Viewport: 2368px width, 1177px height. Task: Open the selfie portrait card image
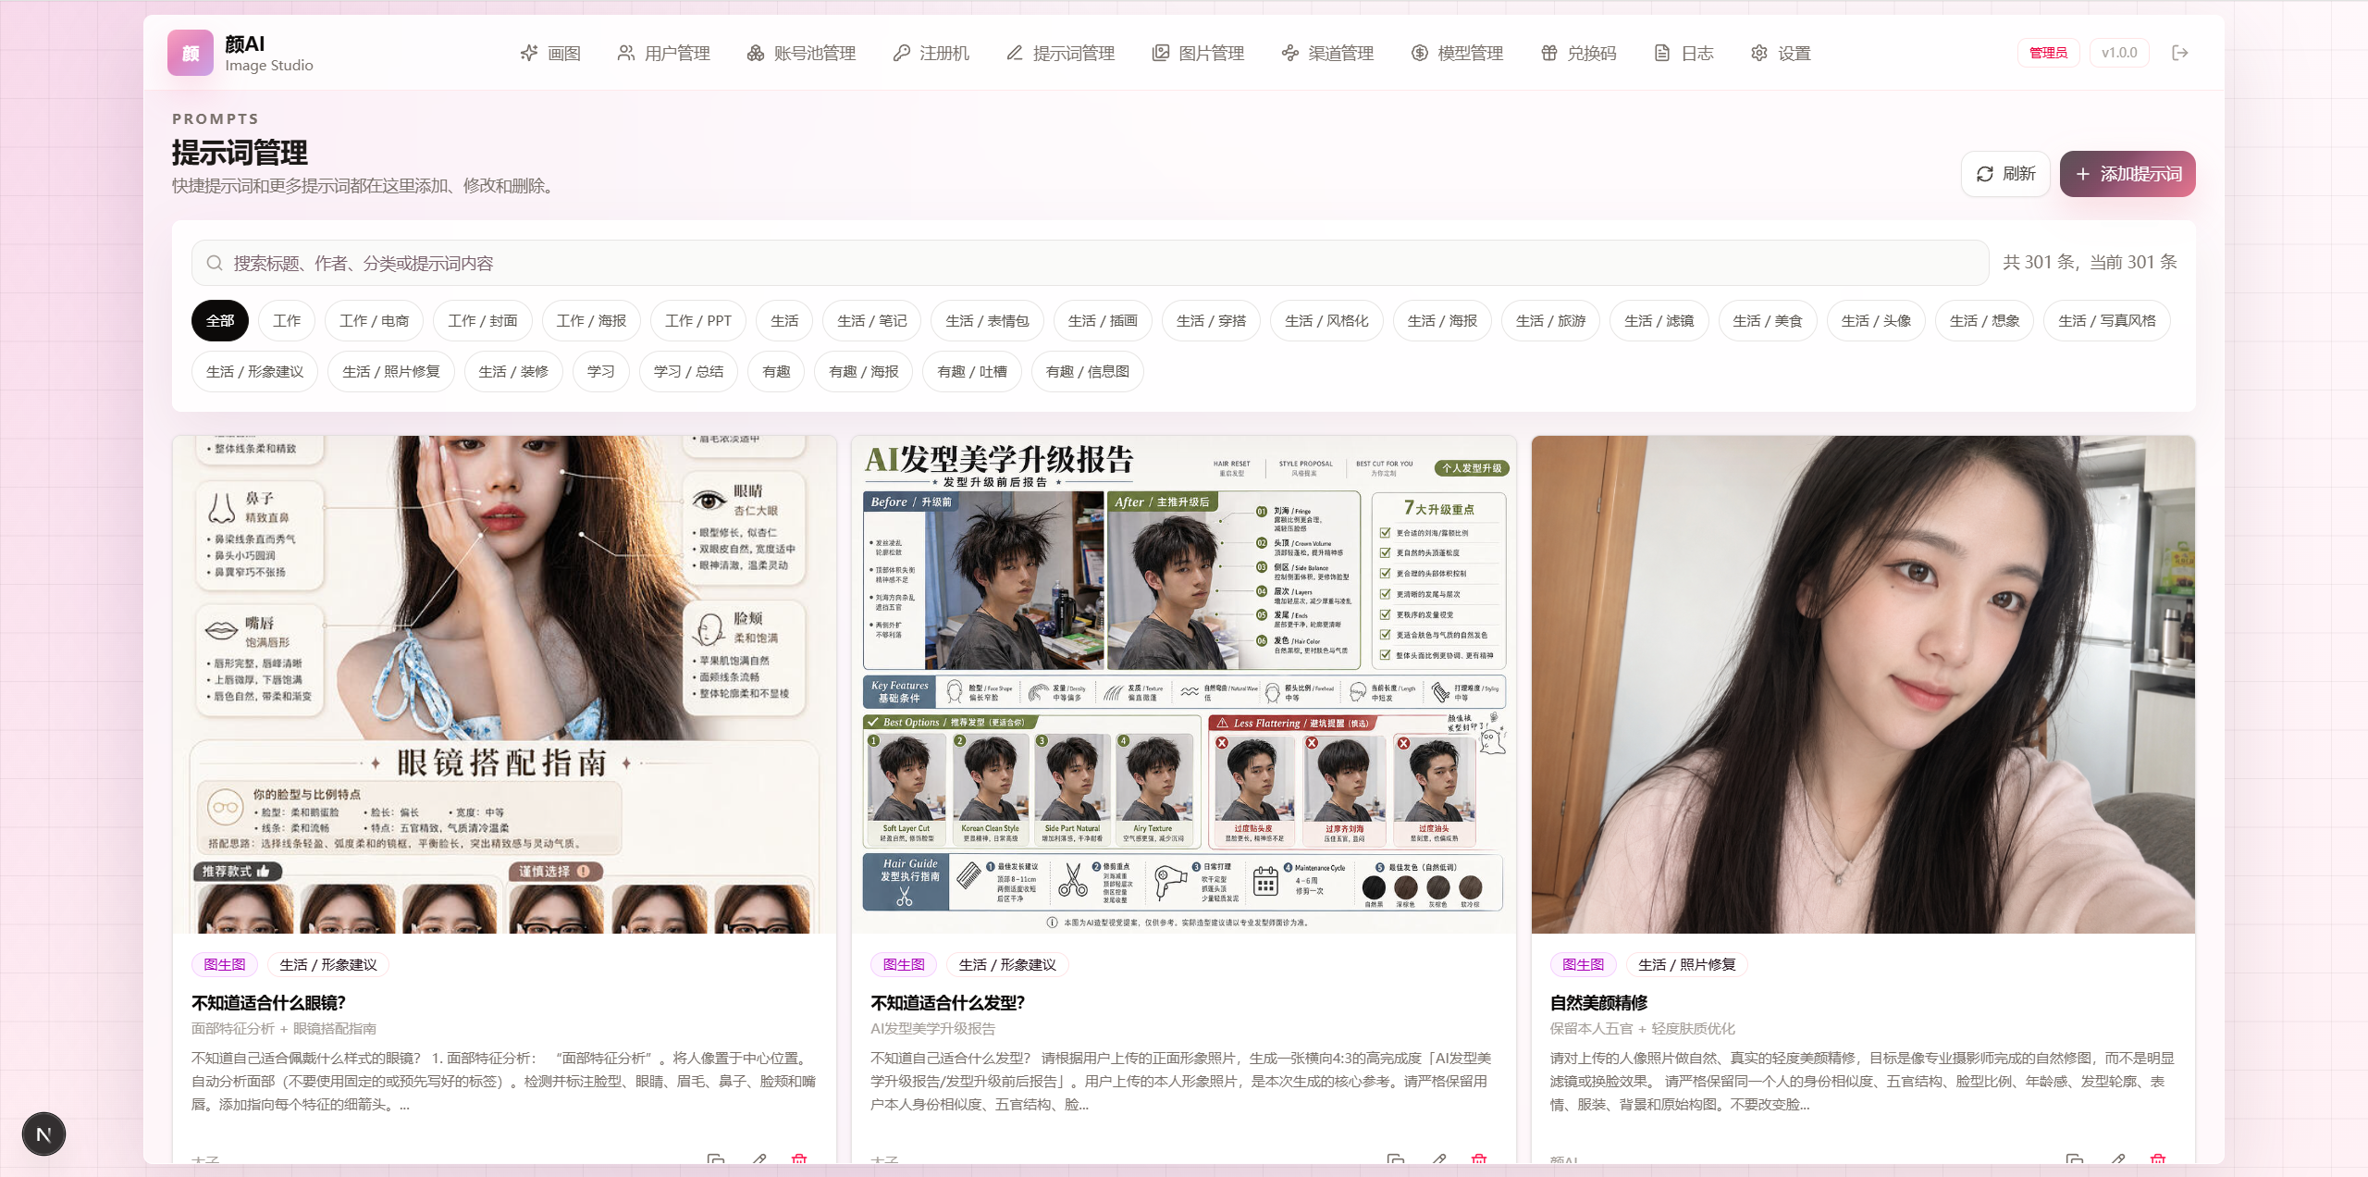coord(1863,685)
